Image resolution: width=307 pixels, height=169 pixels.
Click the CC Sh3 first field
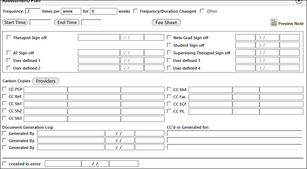[46, 119]
